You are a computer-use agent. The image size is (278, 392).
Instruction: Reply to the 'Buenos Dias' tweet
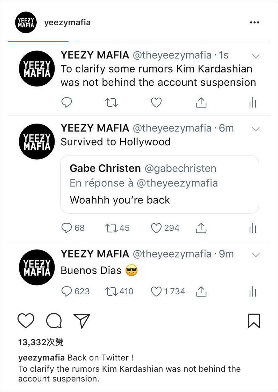(66, 292)
